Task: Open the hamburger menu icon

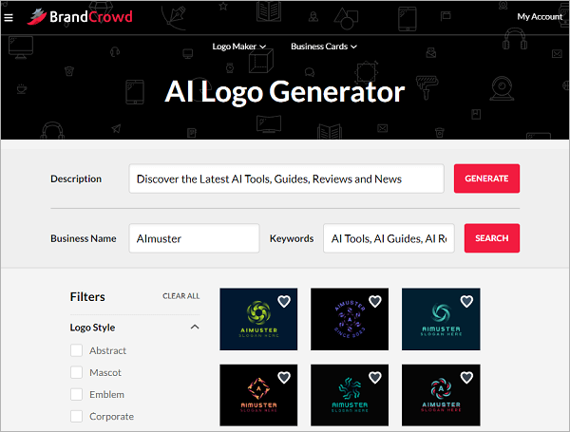Action: (x=9, y=17)
